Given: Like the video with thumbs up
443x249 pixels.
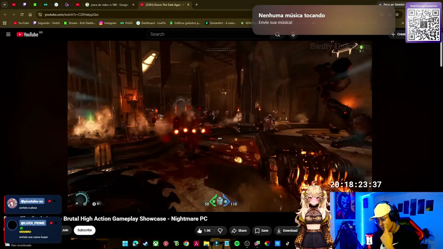Looking at the screenshot, I should 204,231.
